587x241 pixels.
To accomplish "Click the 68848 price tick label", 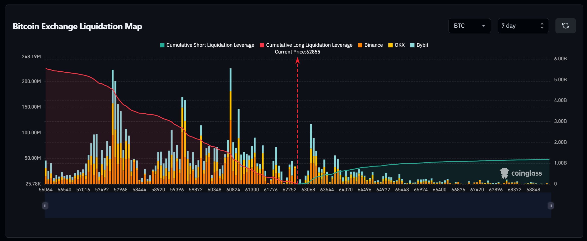I will (x=533, y=190).
